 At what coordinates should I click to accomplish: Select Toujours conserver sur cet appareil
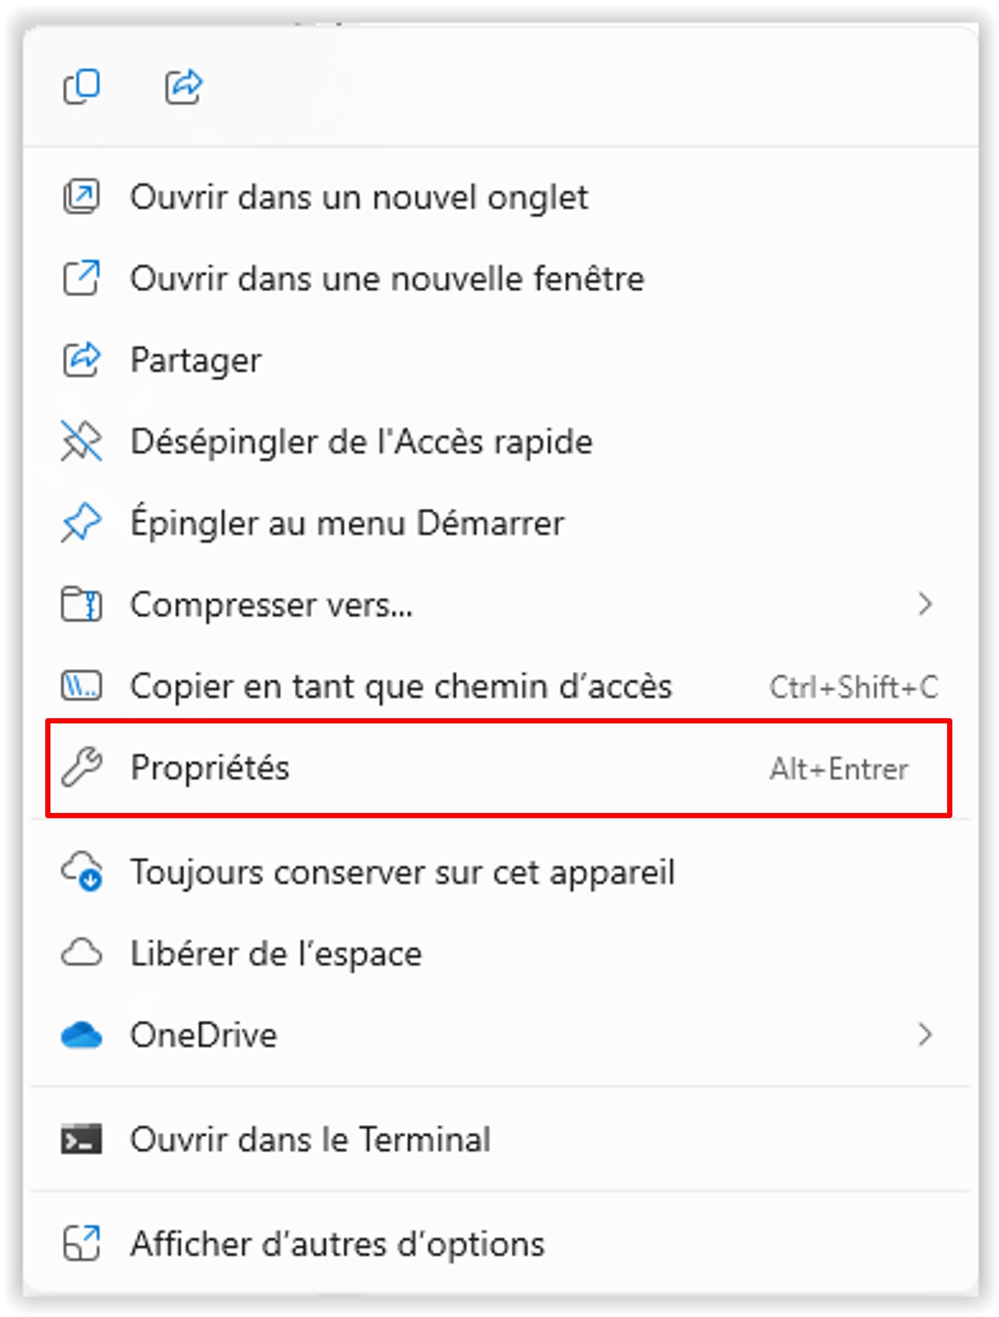click(500, 872)
